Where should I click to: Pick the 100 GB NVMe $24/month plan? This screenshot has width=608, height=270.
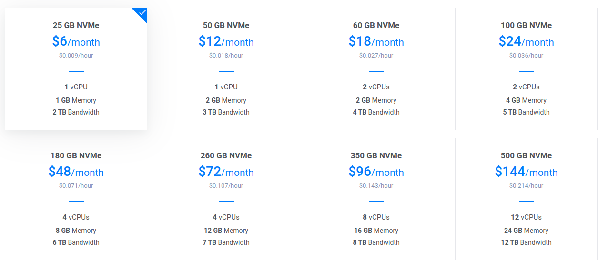pos(526,69)
